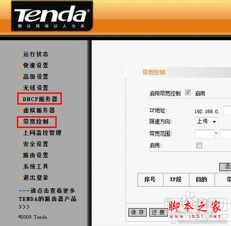The image size is (231, 226).
Task: Click the Tenda logo
Action: tap(52, 16)
